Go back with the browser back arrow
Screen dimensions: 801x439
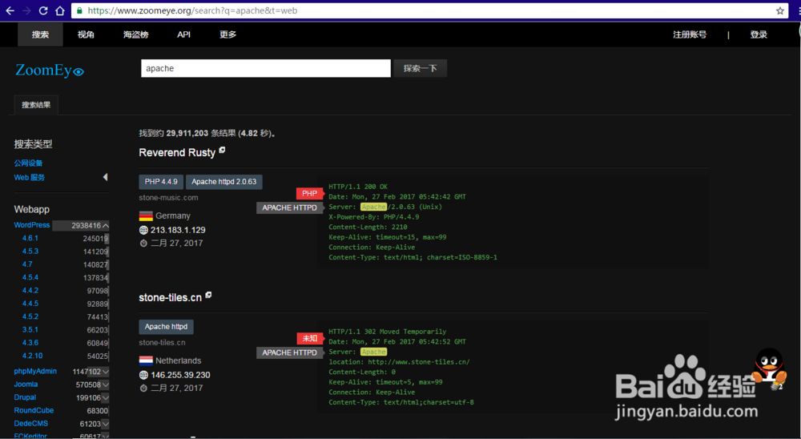click(10, 10)
